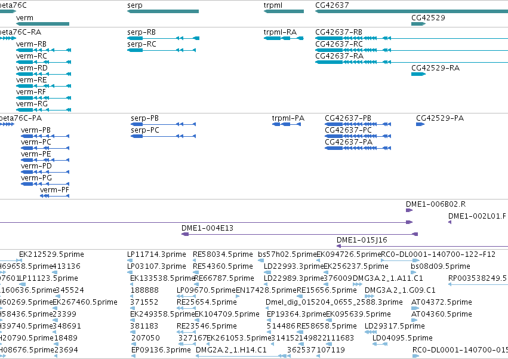
Task: Select the trpml-RA transcript label
Action: [x=280, y=32]
